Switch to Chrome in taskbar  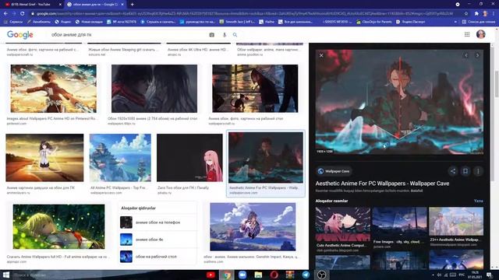coord(227,275)
